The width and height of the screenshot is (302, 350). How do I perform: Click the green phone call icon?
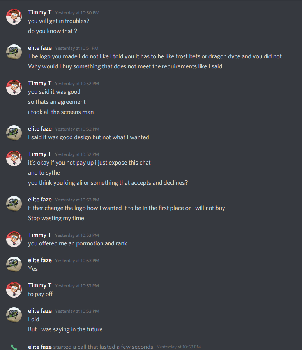[x=14, y=347]
